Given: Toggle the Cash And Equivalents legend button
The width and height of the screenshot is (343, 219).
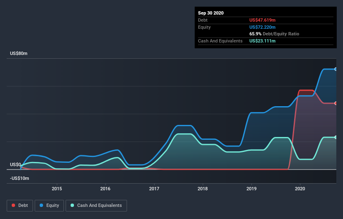Looking at the screenshot, I should pyautogui.click(x=96, y=206).
